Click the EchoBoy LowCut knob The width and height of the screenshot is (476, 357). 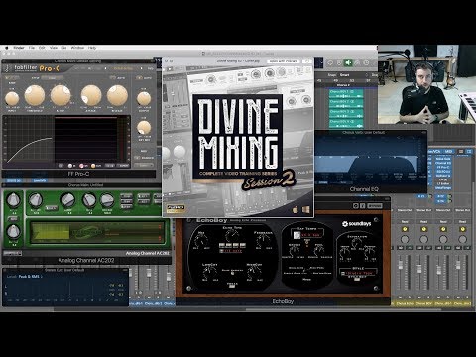coord(210,273)
